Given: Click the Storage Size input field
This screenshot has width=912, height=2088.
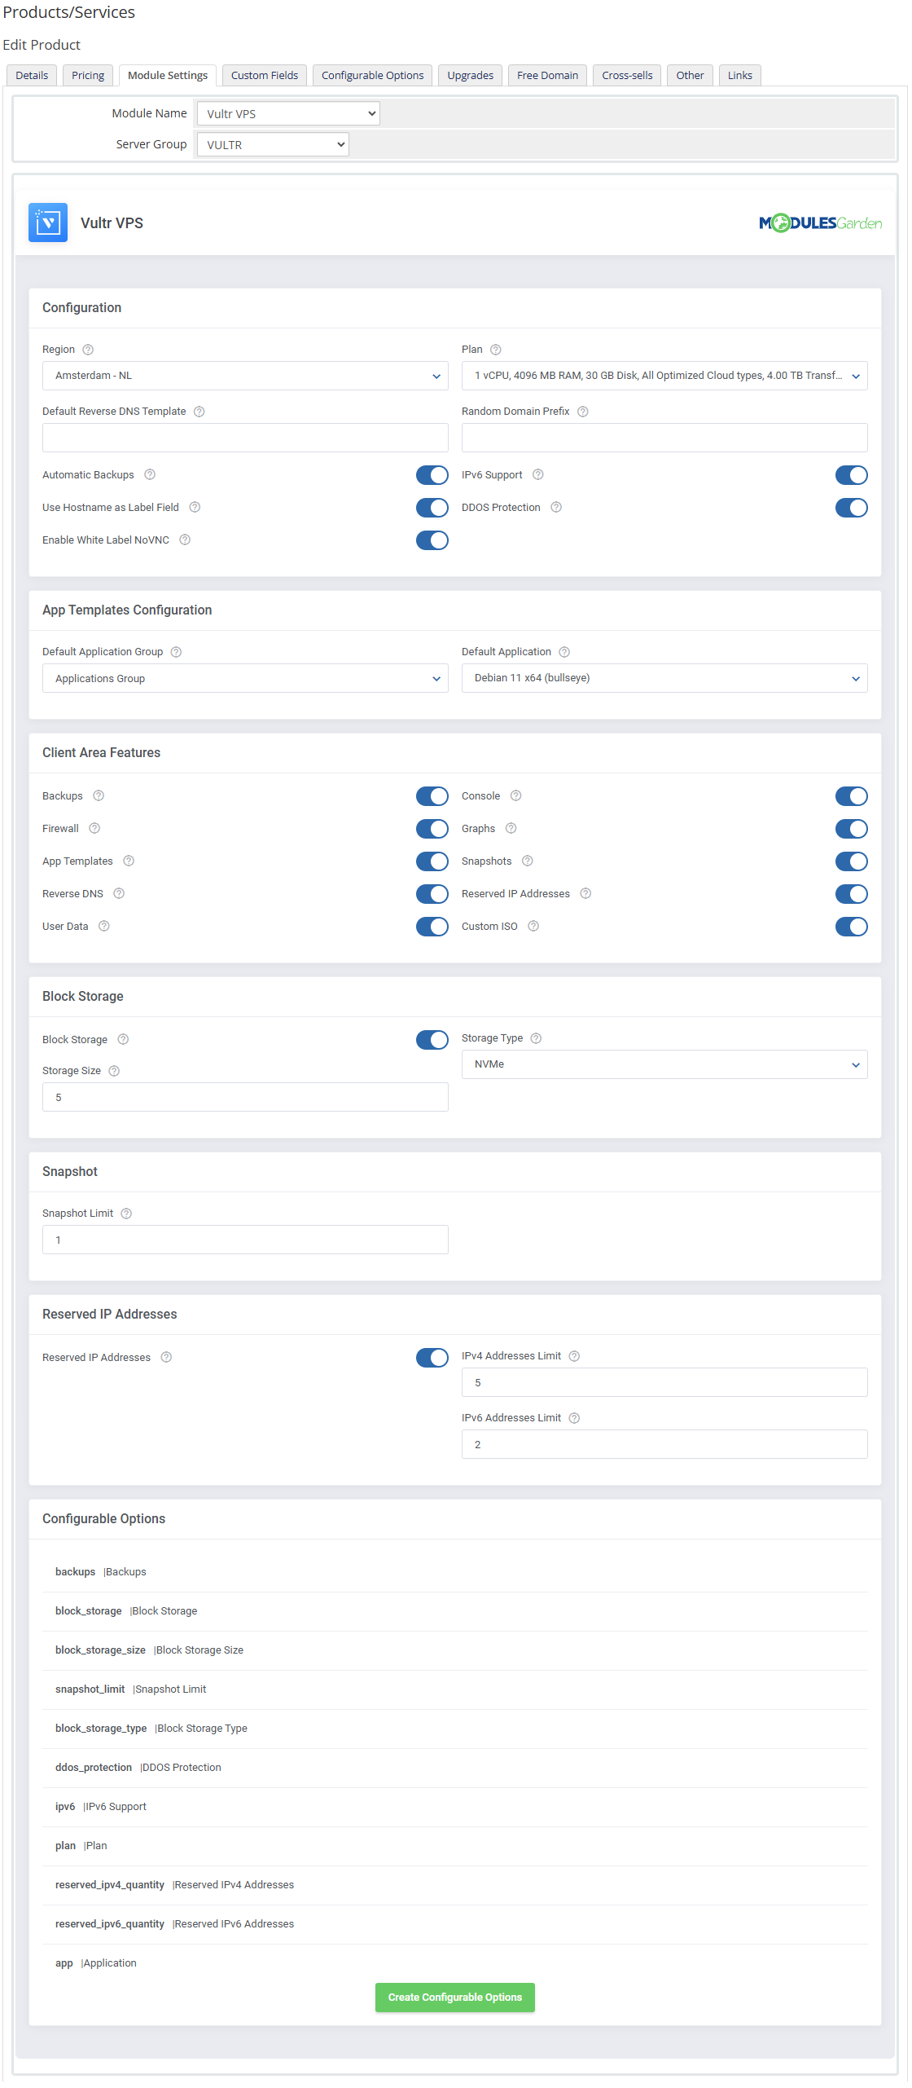Looking at the screenshot, I should click(245, 1097).
